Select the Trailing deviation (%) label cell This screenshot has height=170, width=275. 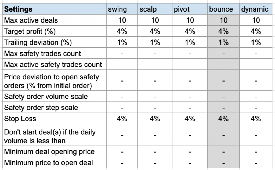pyautogui.click(x=38, y=42)
